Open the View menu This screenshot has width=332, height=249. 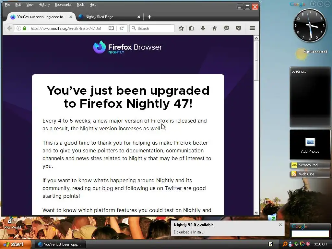30,5
